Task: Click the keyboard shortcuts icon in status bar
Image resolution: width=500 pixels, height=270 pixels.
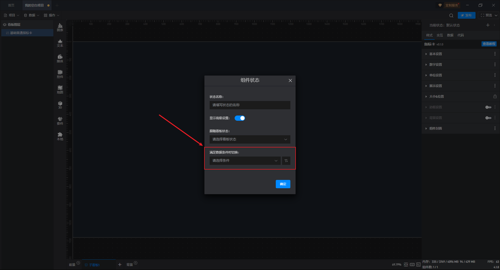Action: (412, 265)
